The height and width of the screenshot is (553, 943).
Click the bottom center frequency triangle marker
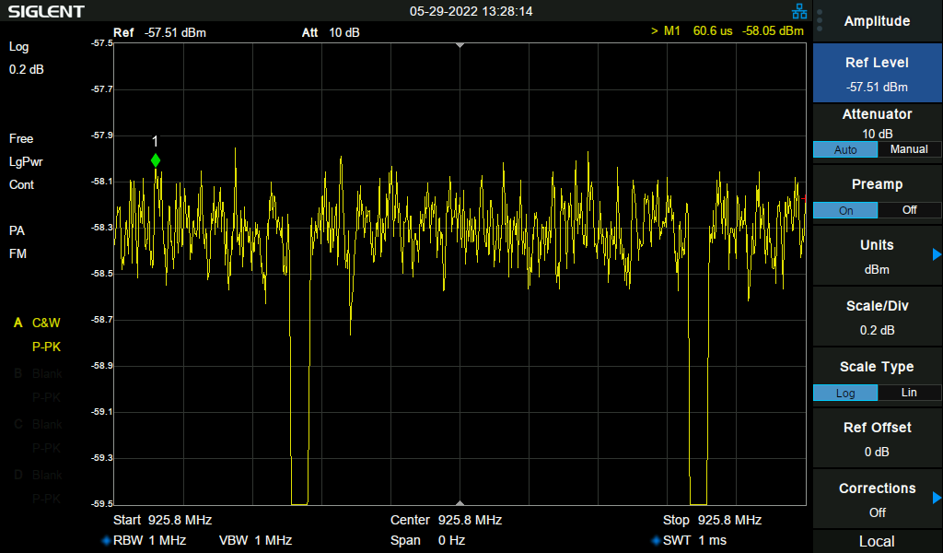click(x=460, y=503)
